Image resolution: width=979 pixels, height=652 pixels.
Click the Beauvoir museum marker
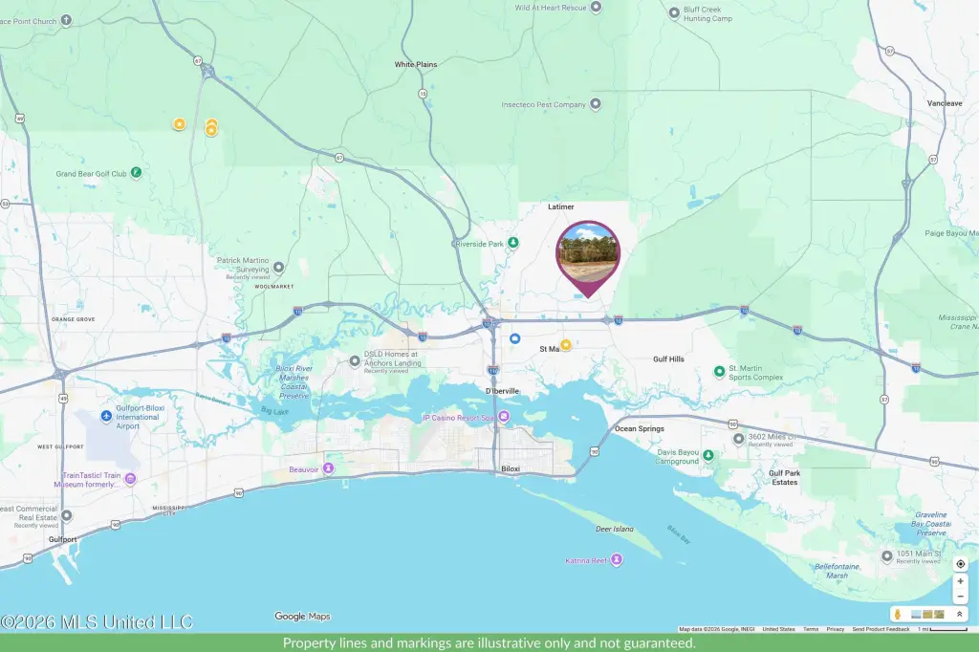pyautogui.click(x=328, y=468)
